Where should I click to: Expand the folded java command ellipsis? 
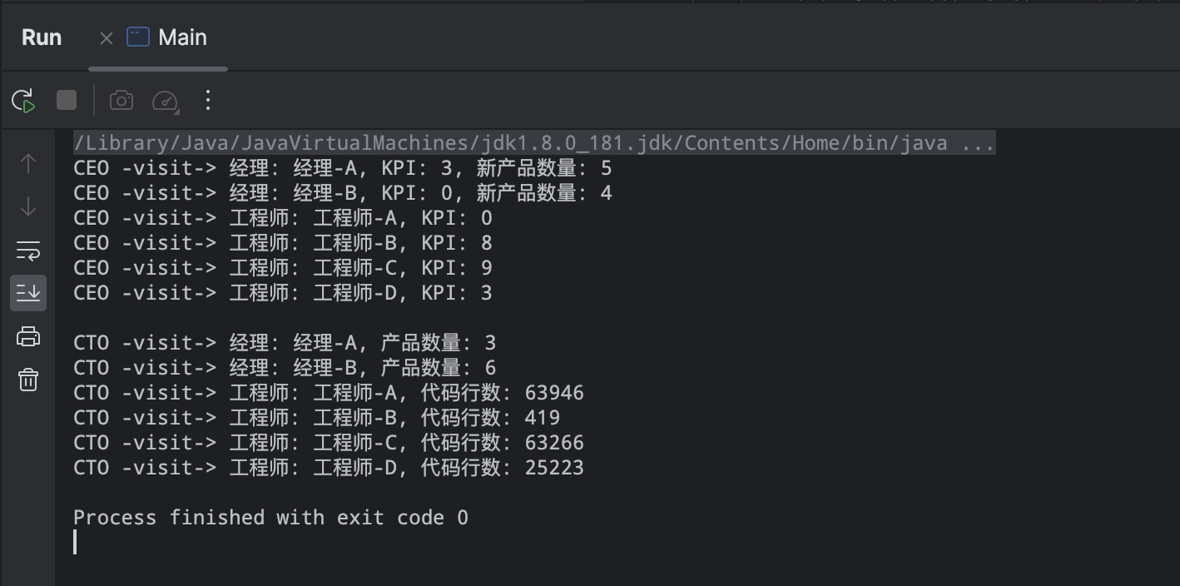[978, 143]
